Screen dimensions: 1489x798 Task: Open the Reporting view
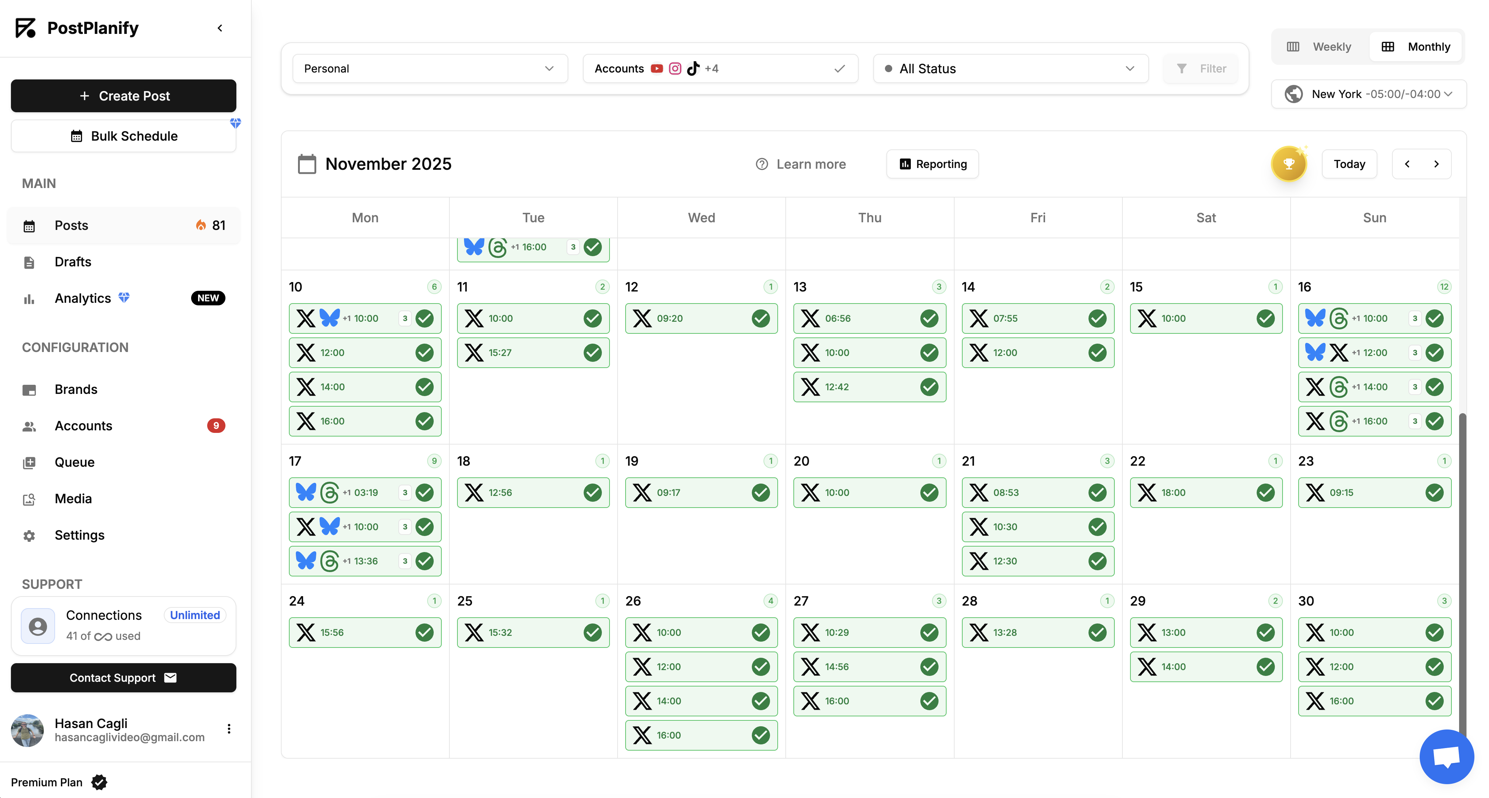coord(932,164)
